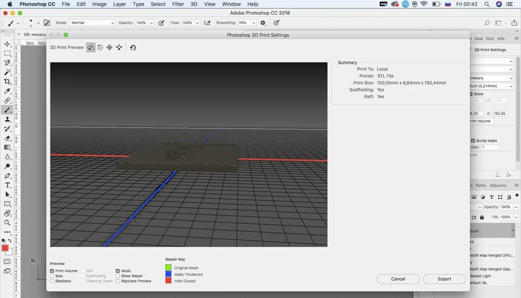Open the Filter menu

[178, 4]
